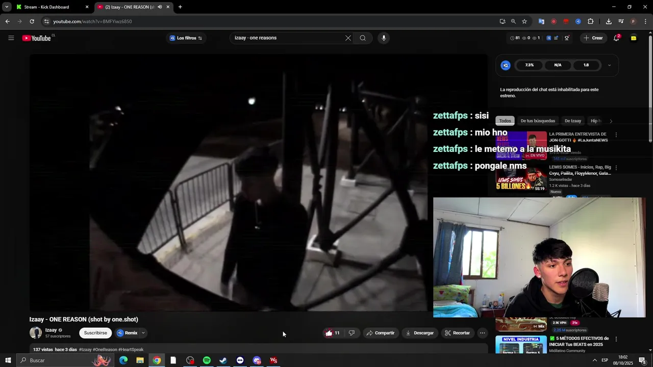
Task: Click the vidIQ Remix button
Action: [128, 333]
